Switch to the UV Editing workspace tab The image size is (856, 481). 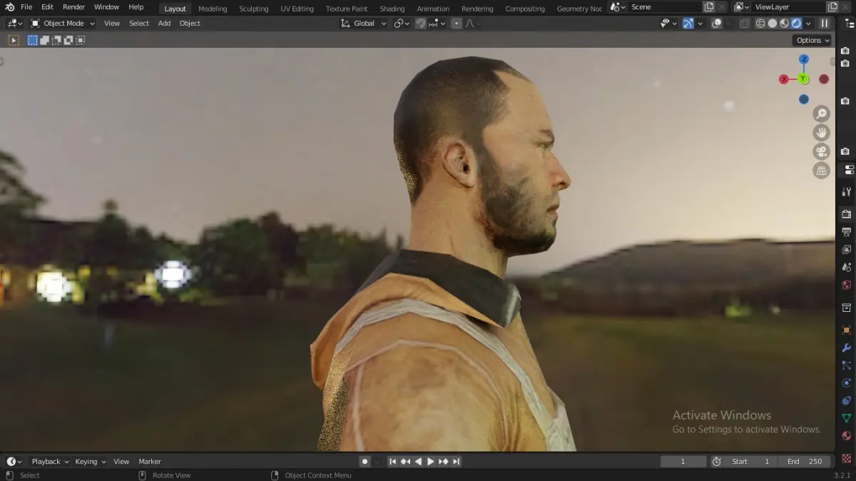click(x=297, y=9)
